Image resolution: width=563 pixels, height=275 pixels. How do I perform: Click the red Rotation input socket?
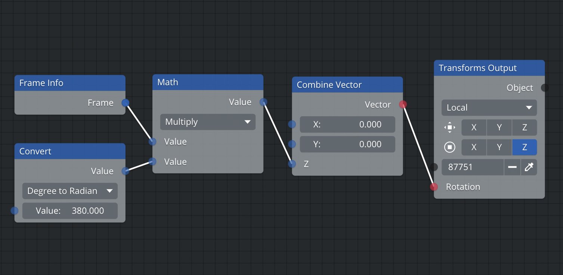pyautogui.click(x=434, y=186)
